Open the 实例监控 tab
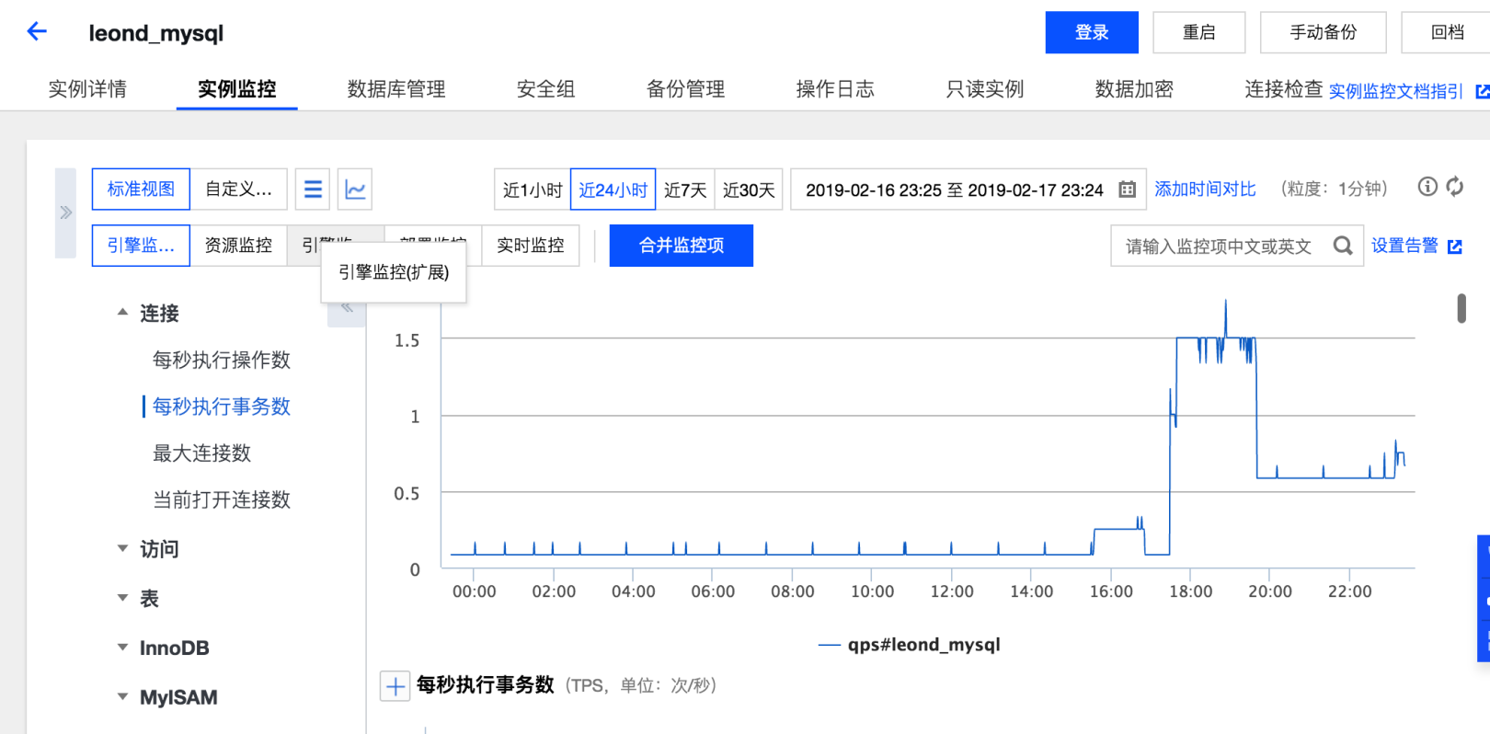The height and width of the screenshot is (734, 1490). click(237, 89)
